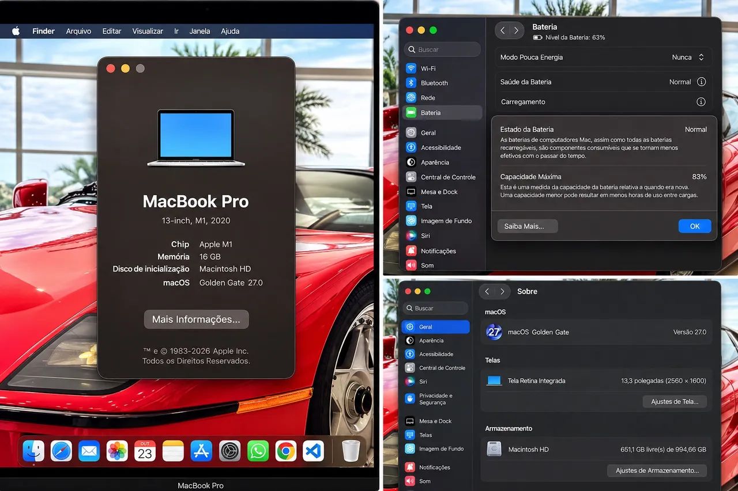Image resolution: width=738 pixels, height=491 pixels.
Task: Launch Safari from the Dock
Action: tap(61, 451)
